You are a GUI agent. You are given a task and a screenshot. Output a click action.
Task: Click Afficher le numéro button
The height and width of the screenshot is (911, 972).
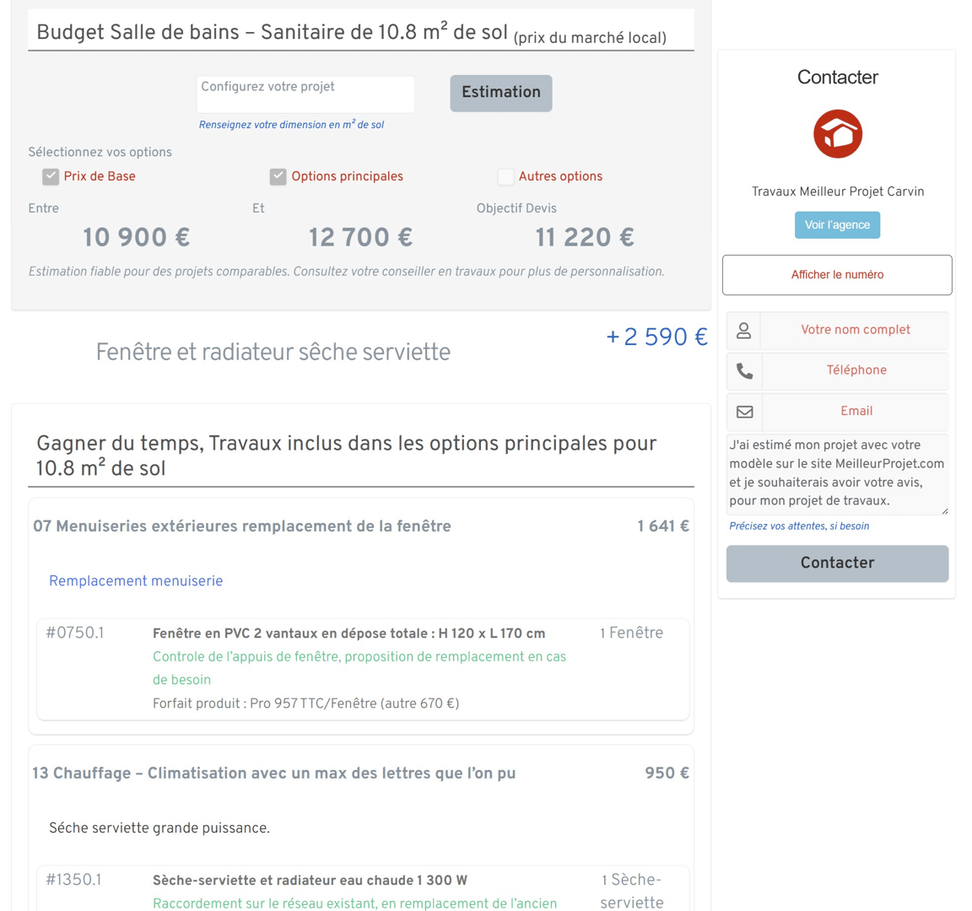click(837, 275)
